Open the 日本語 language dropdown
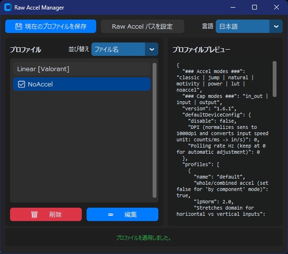 pos(249,26)
